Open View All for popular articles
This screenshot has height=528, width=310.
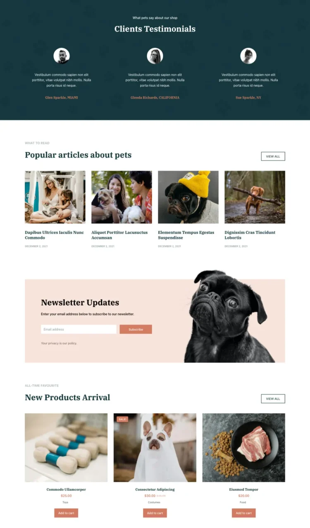click(273, 156)
